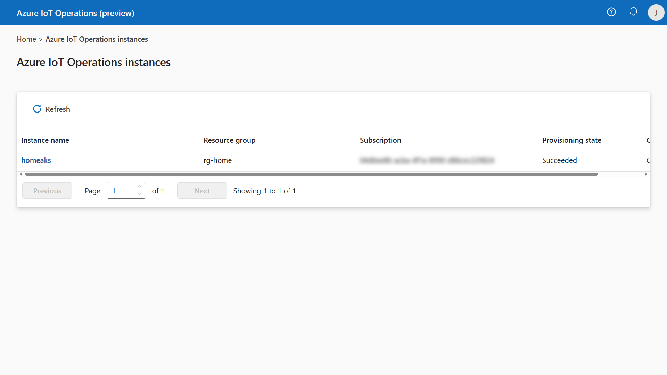
Task: Open the homeaks instance link
Action: pyautogui.click(x=36, y=160)
